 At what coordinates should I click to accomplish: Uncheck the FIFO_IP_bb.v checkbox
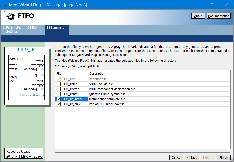[59, 104]
